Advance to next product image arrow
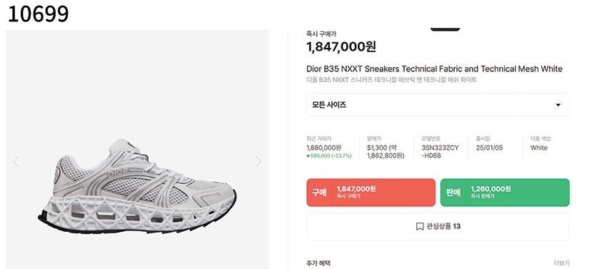This screenshot has width=614, height=269. (x=258, y=161)
